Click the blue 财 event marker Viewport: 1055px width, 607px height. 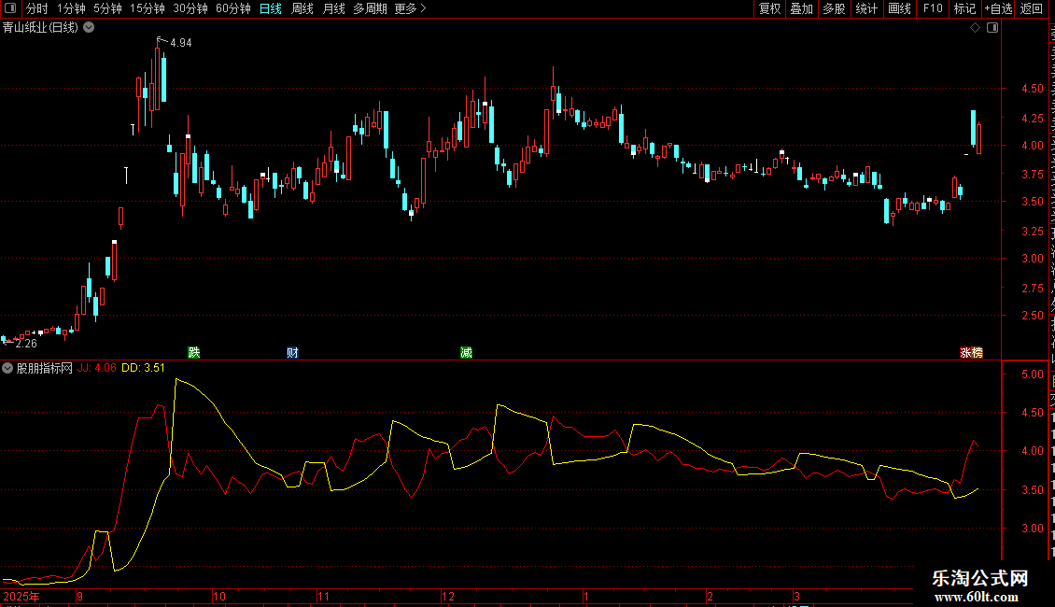click(x=292, y=353)
